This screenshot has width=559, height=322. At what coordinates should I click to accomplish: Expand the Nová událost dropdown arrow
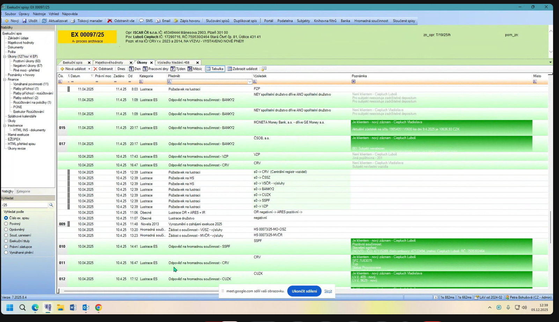[89, 69]
